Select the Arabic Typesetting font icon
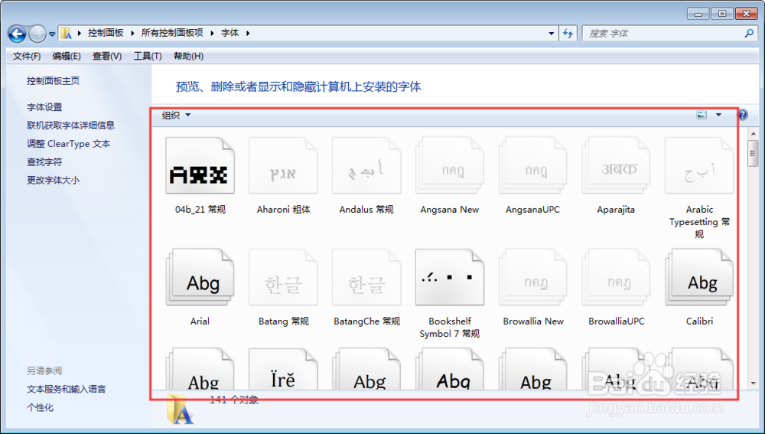 tap(699, 165)
